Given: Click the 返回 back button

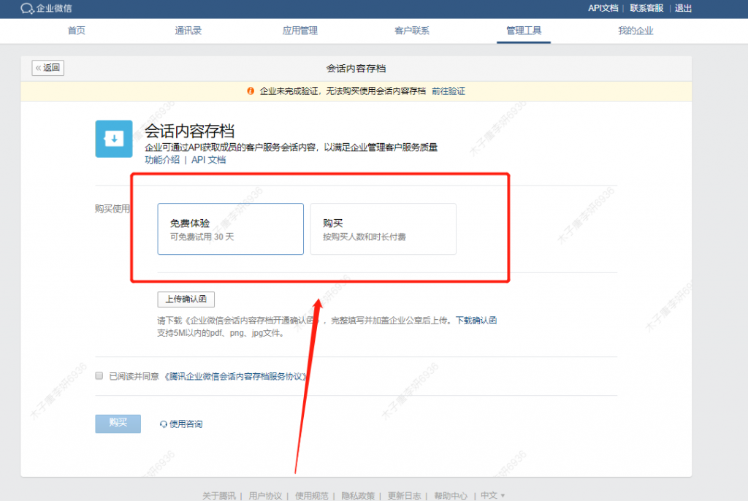Looking at the screenshot, I should pyautogui.click(x=47, y=67).
